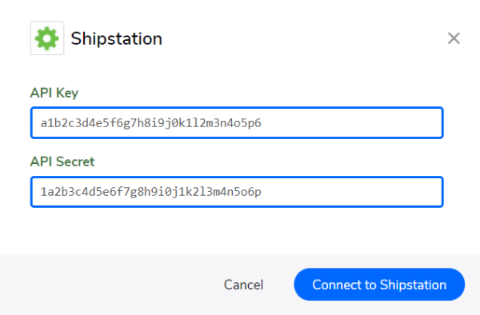
Task: Focus the API Key input field
Action: click(x=237, y=122)
